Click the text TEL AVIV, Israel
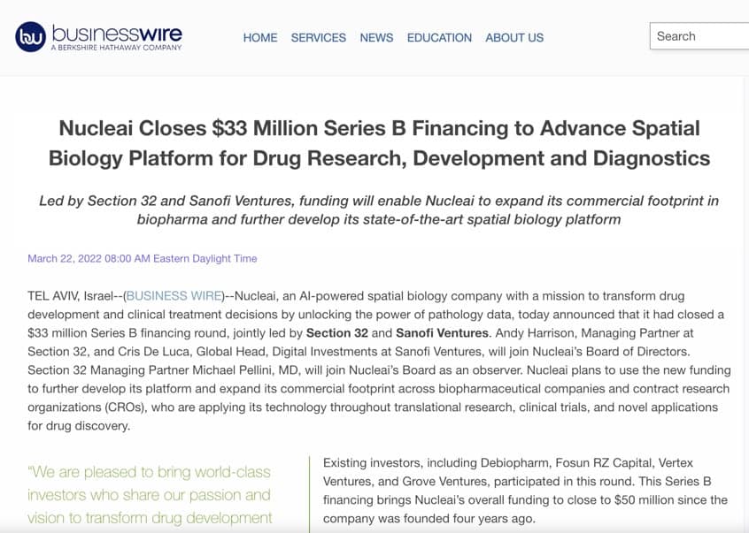Viewport: 749px width, 533px height. pos(71,295)
